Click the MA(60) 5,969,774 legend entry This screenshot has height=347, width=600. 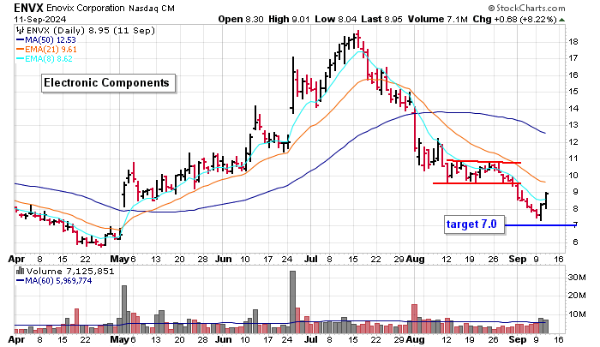click(x=54, y=281)
